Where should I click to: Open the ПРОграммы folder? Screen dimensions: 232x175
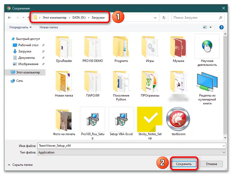click(x=150, y=84)
